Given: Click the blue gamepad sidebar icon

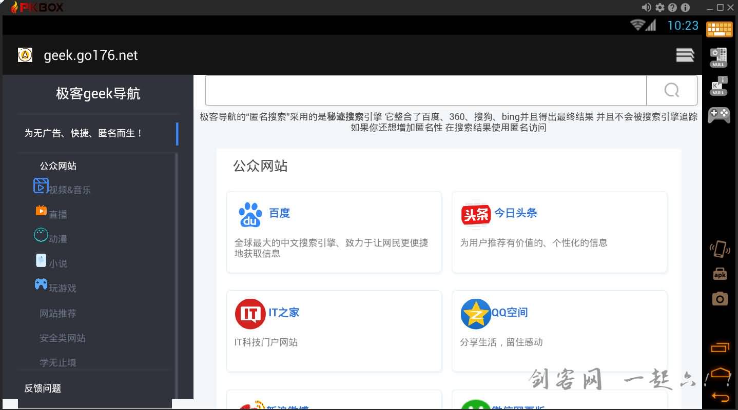Looking at the screenshot, I should [41, 284].
